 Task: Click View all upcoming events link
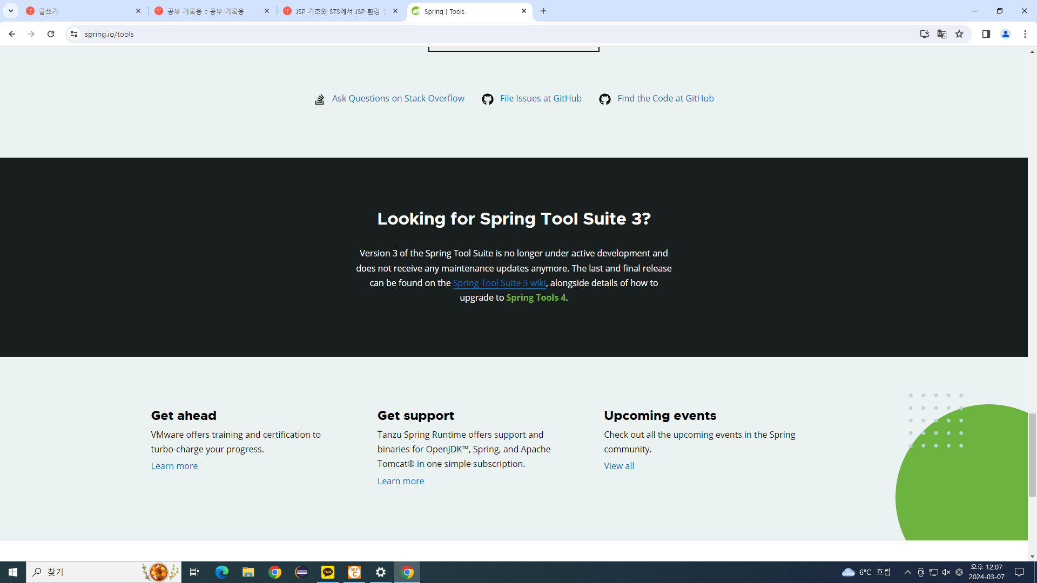tap(618, 466)
